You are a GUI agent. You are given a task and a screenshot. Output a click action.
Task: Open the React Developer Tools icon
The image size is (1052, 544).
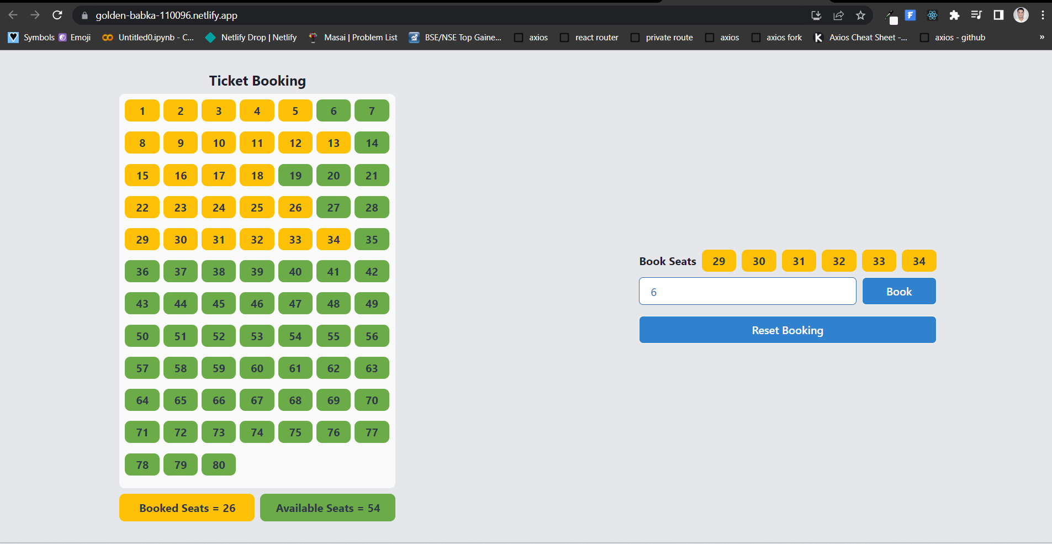point(932,15)
